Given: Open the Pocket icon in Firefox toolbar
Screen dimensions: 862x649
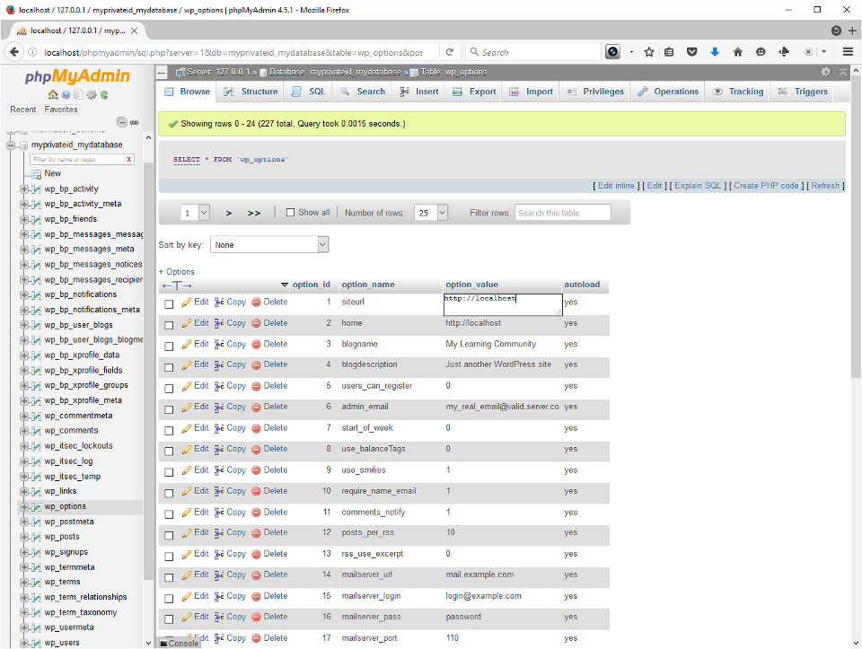Looking at the screenshot, I should (x=692, y=52).
